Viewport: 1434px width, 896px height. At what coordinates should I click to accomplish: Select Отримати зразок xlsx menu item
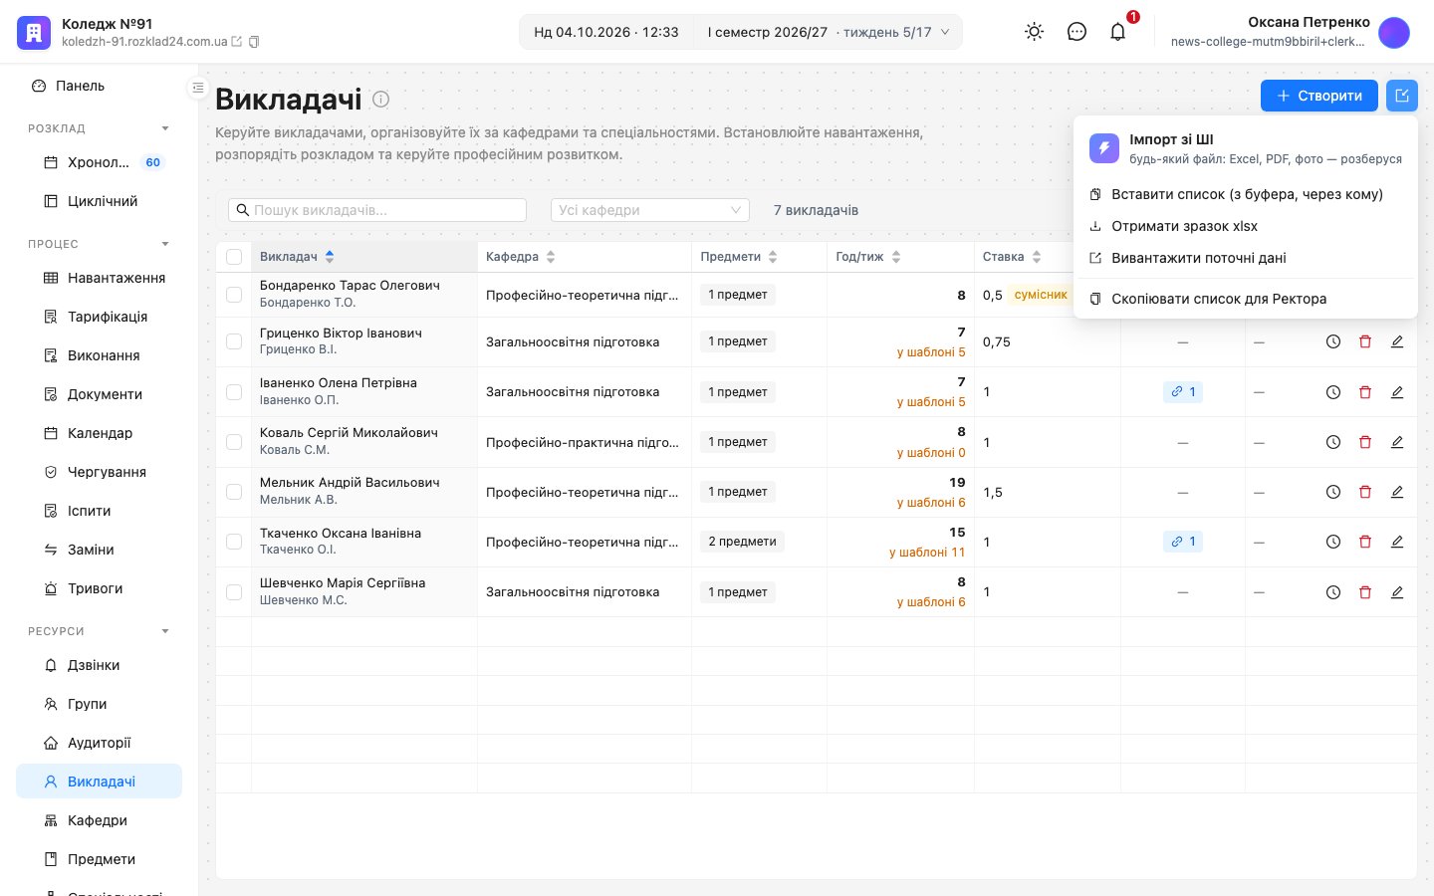coord(1246,226)
